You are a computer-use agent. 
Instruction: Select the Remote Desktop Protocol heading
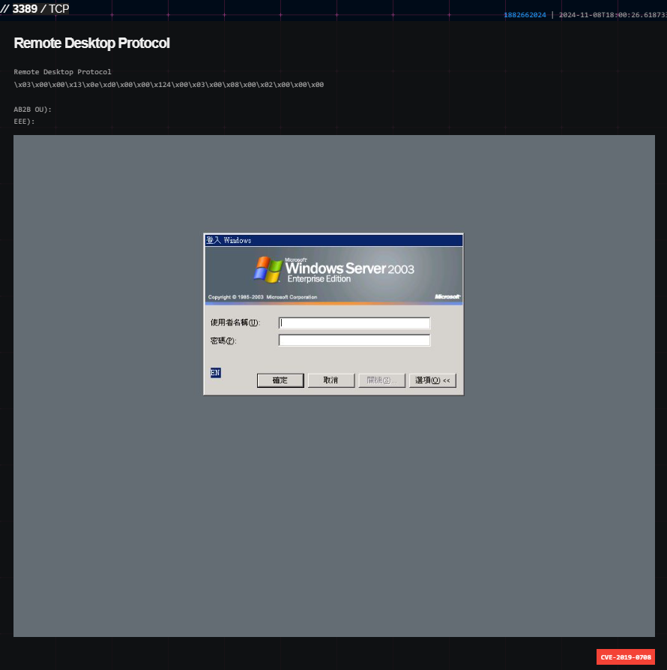click(91, 44)
